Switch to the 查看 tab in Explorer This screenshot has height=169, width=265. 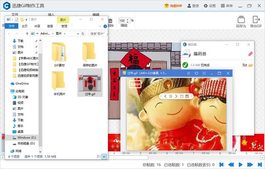pos(50,26)
